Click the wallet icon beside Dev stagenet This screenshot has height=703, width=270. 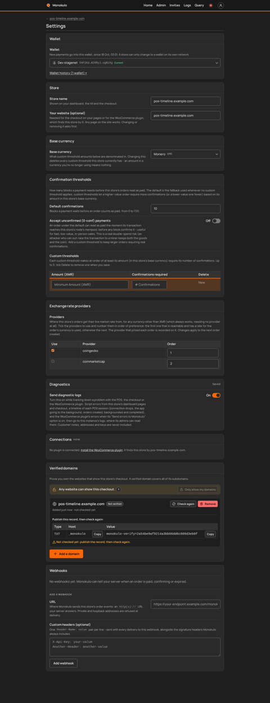[54, 63]
